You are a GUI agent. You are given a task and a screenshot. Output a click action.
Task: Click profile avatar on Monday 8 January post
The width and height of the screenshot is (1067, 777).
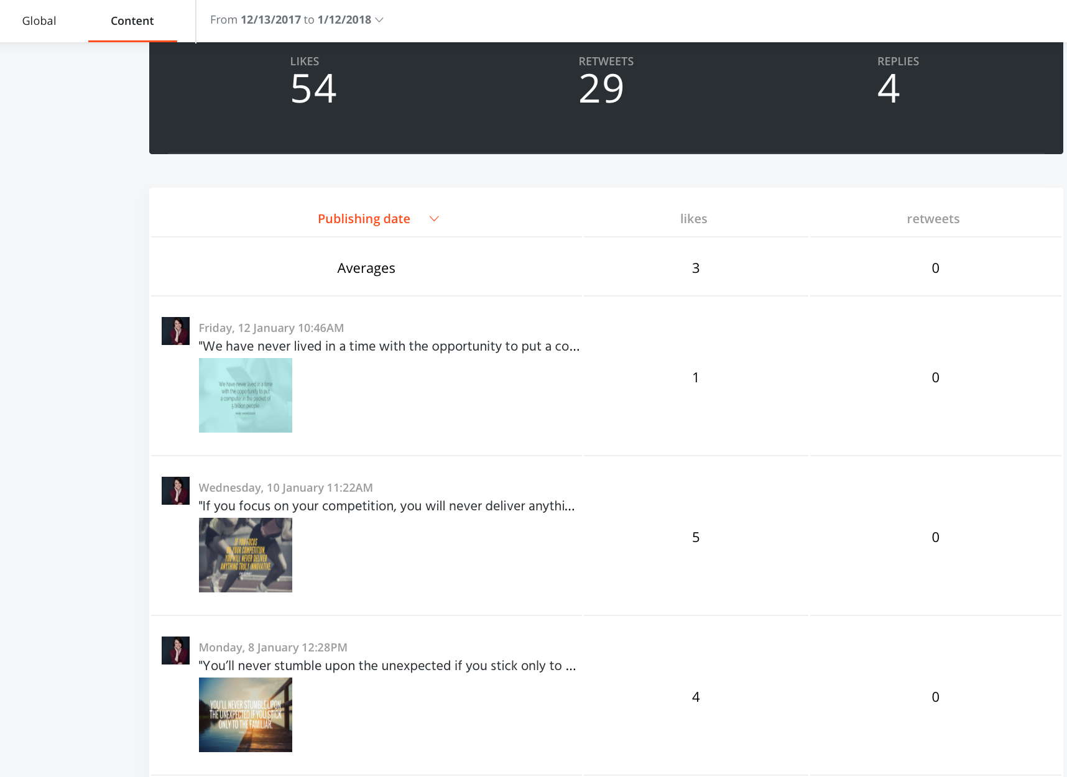[x=175, y=650]
